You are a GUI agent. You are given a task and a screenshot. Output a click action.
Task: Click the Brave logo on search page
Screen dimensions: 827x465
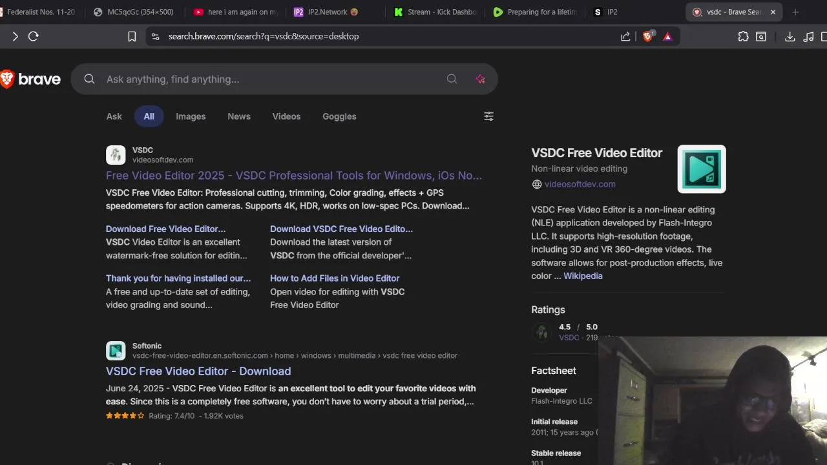[30, 79]
